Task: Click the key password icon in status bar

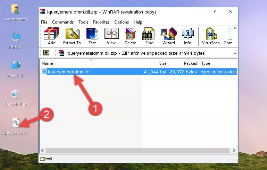Action: pyautogui.click(x=49, y=159)
